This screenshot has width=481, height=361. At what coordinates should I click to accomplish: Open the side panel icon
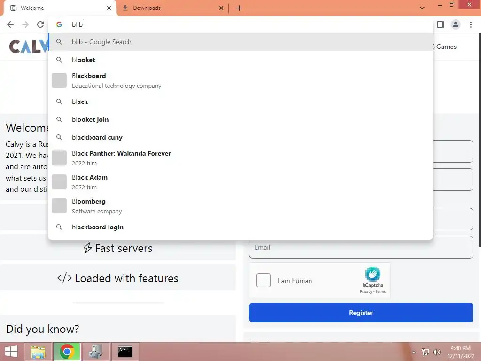[441, 24]
